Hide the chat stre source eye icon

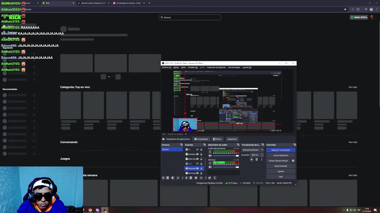(x=197, y=159)
